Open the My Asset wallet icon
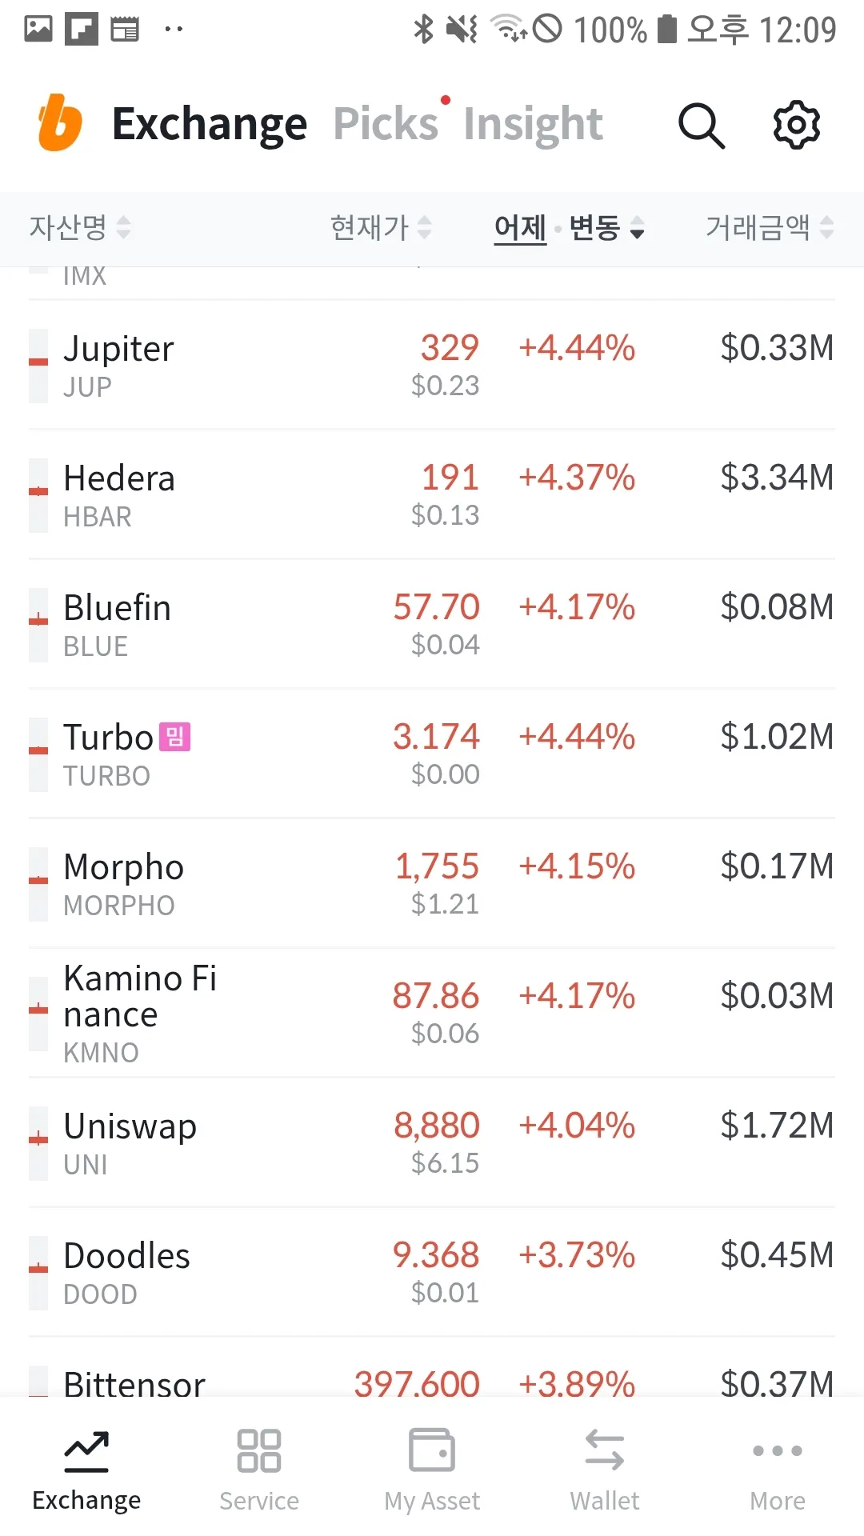This screenshot has width=864, height=1536. click(432, 1450)
